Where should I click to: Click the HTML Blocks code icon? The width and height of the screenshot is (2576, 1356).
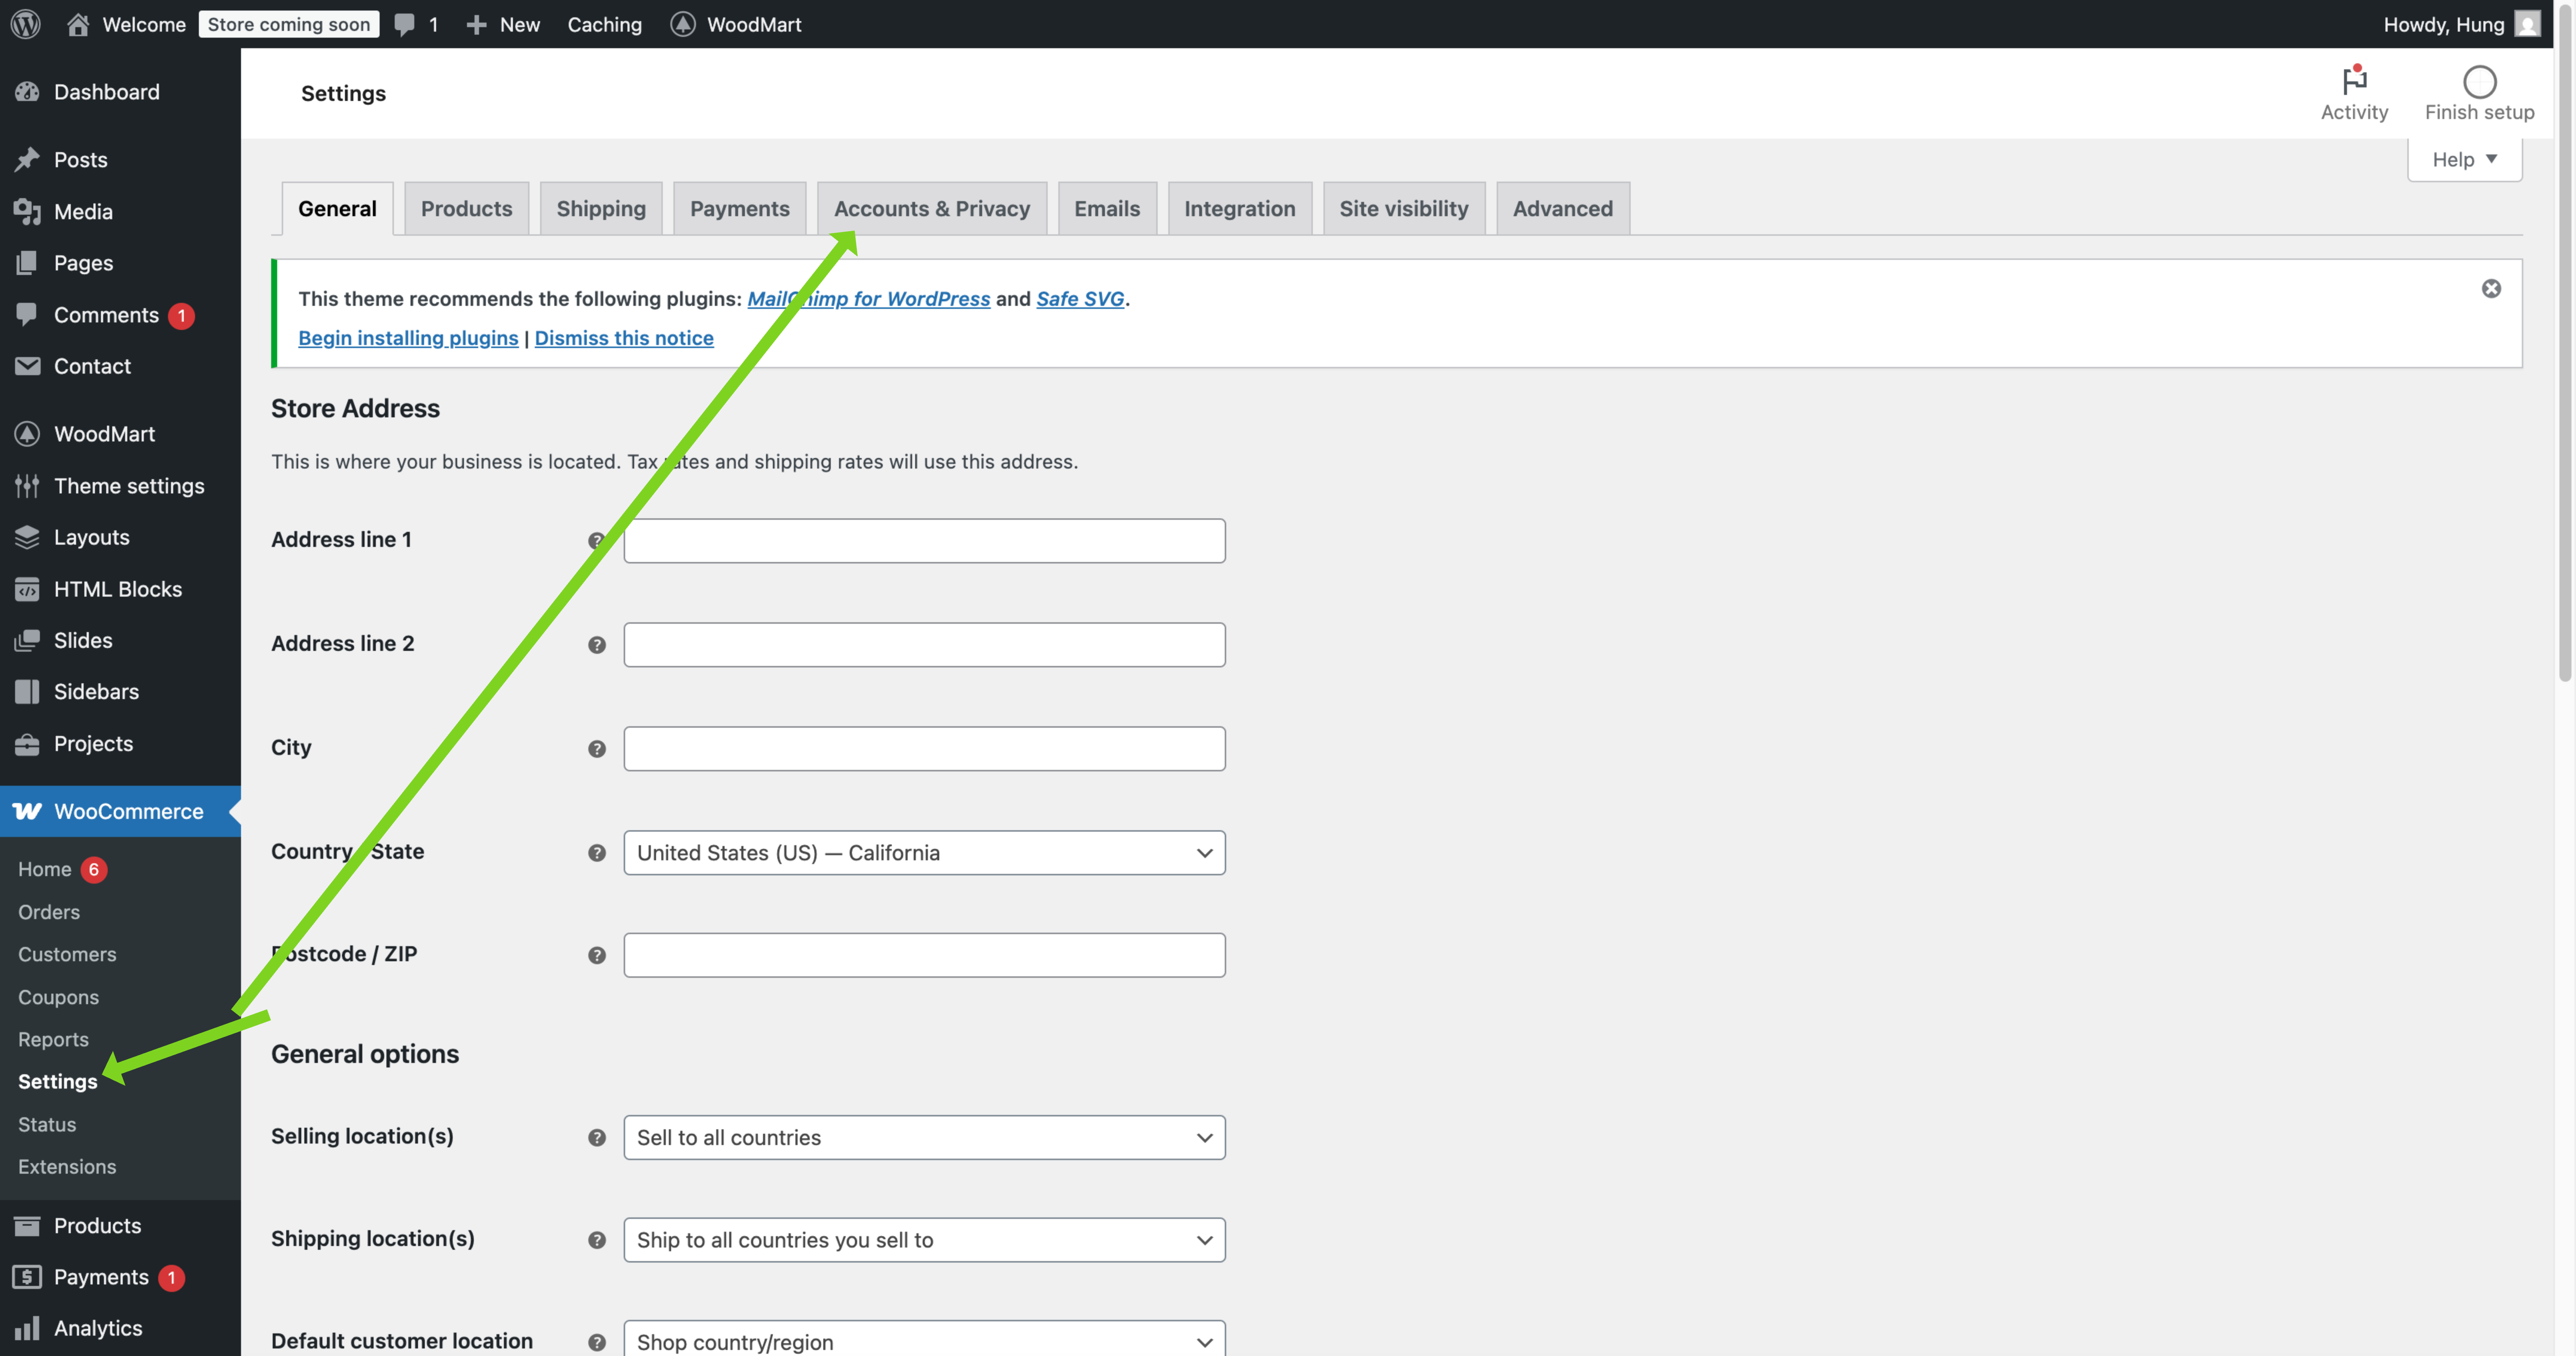(x=27, y=589)
